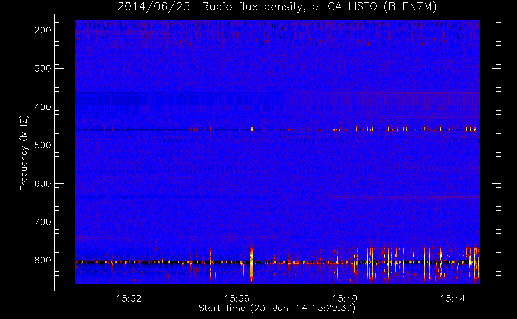Click the 600 frequency tick label

pyautogui.click(x=42, y=183)
